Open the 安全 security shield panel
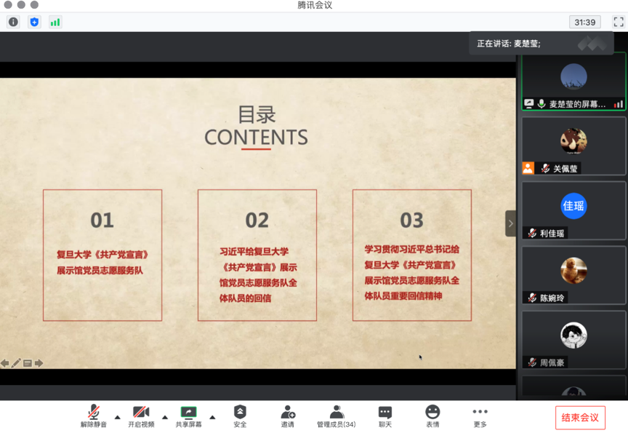 [240, 410]
